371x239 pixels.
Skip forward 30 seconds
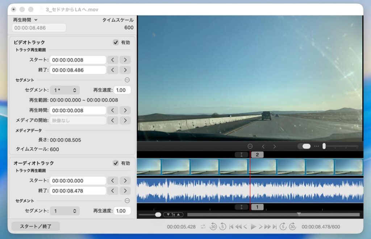pos(292,226)
